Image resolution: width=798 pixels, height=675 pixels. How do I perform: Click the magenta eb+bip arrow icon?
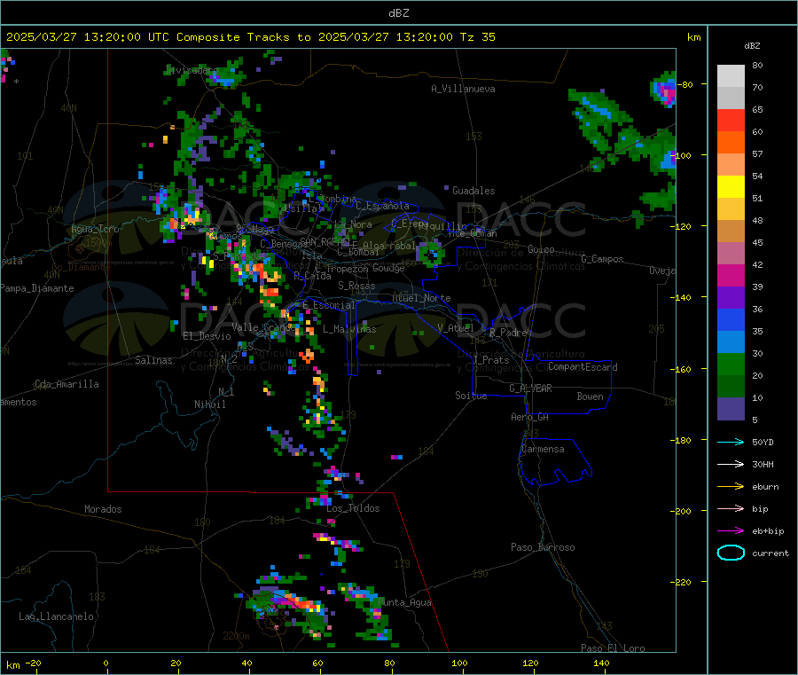pos(731,531)
